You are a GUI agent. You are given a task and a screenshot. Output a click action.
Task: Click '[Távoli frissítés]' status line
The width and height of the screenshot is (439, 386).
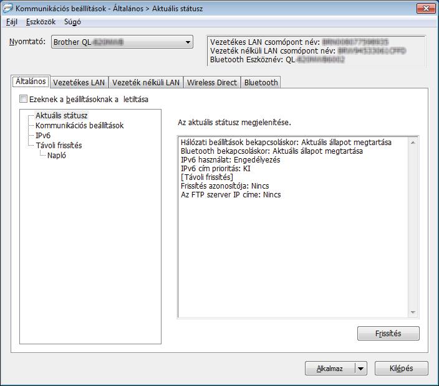[x=207, y=177]
